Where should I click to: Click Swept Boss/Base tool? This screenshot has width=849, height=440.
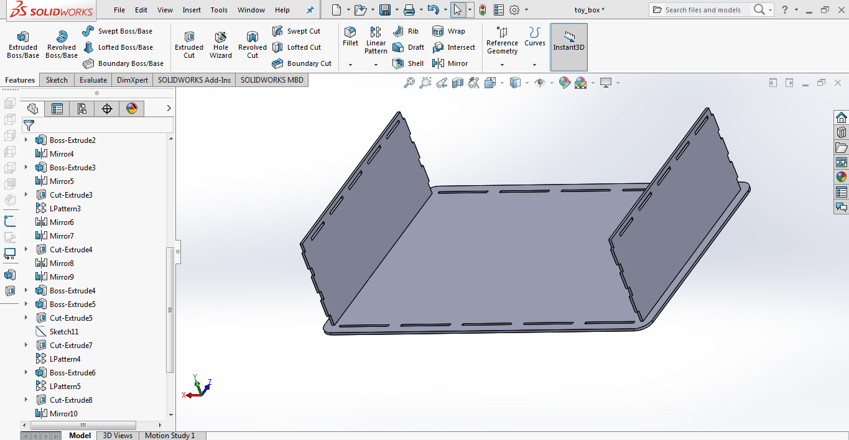click(117, 31)
